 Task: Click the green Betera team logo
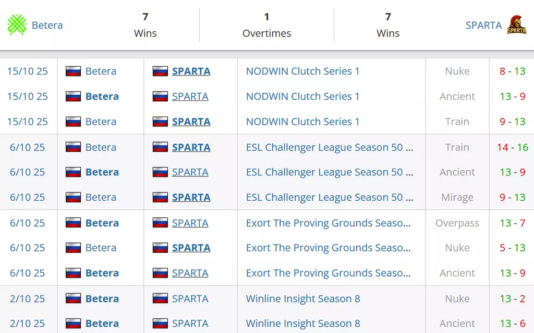tap(17, 25)
